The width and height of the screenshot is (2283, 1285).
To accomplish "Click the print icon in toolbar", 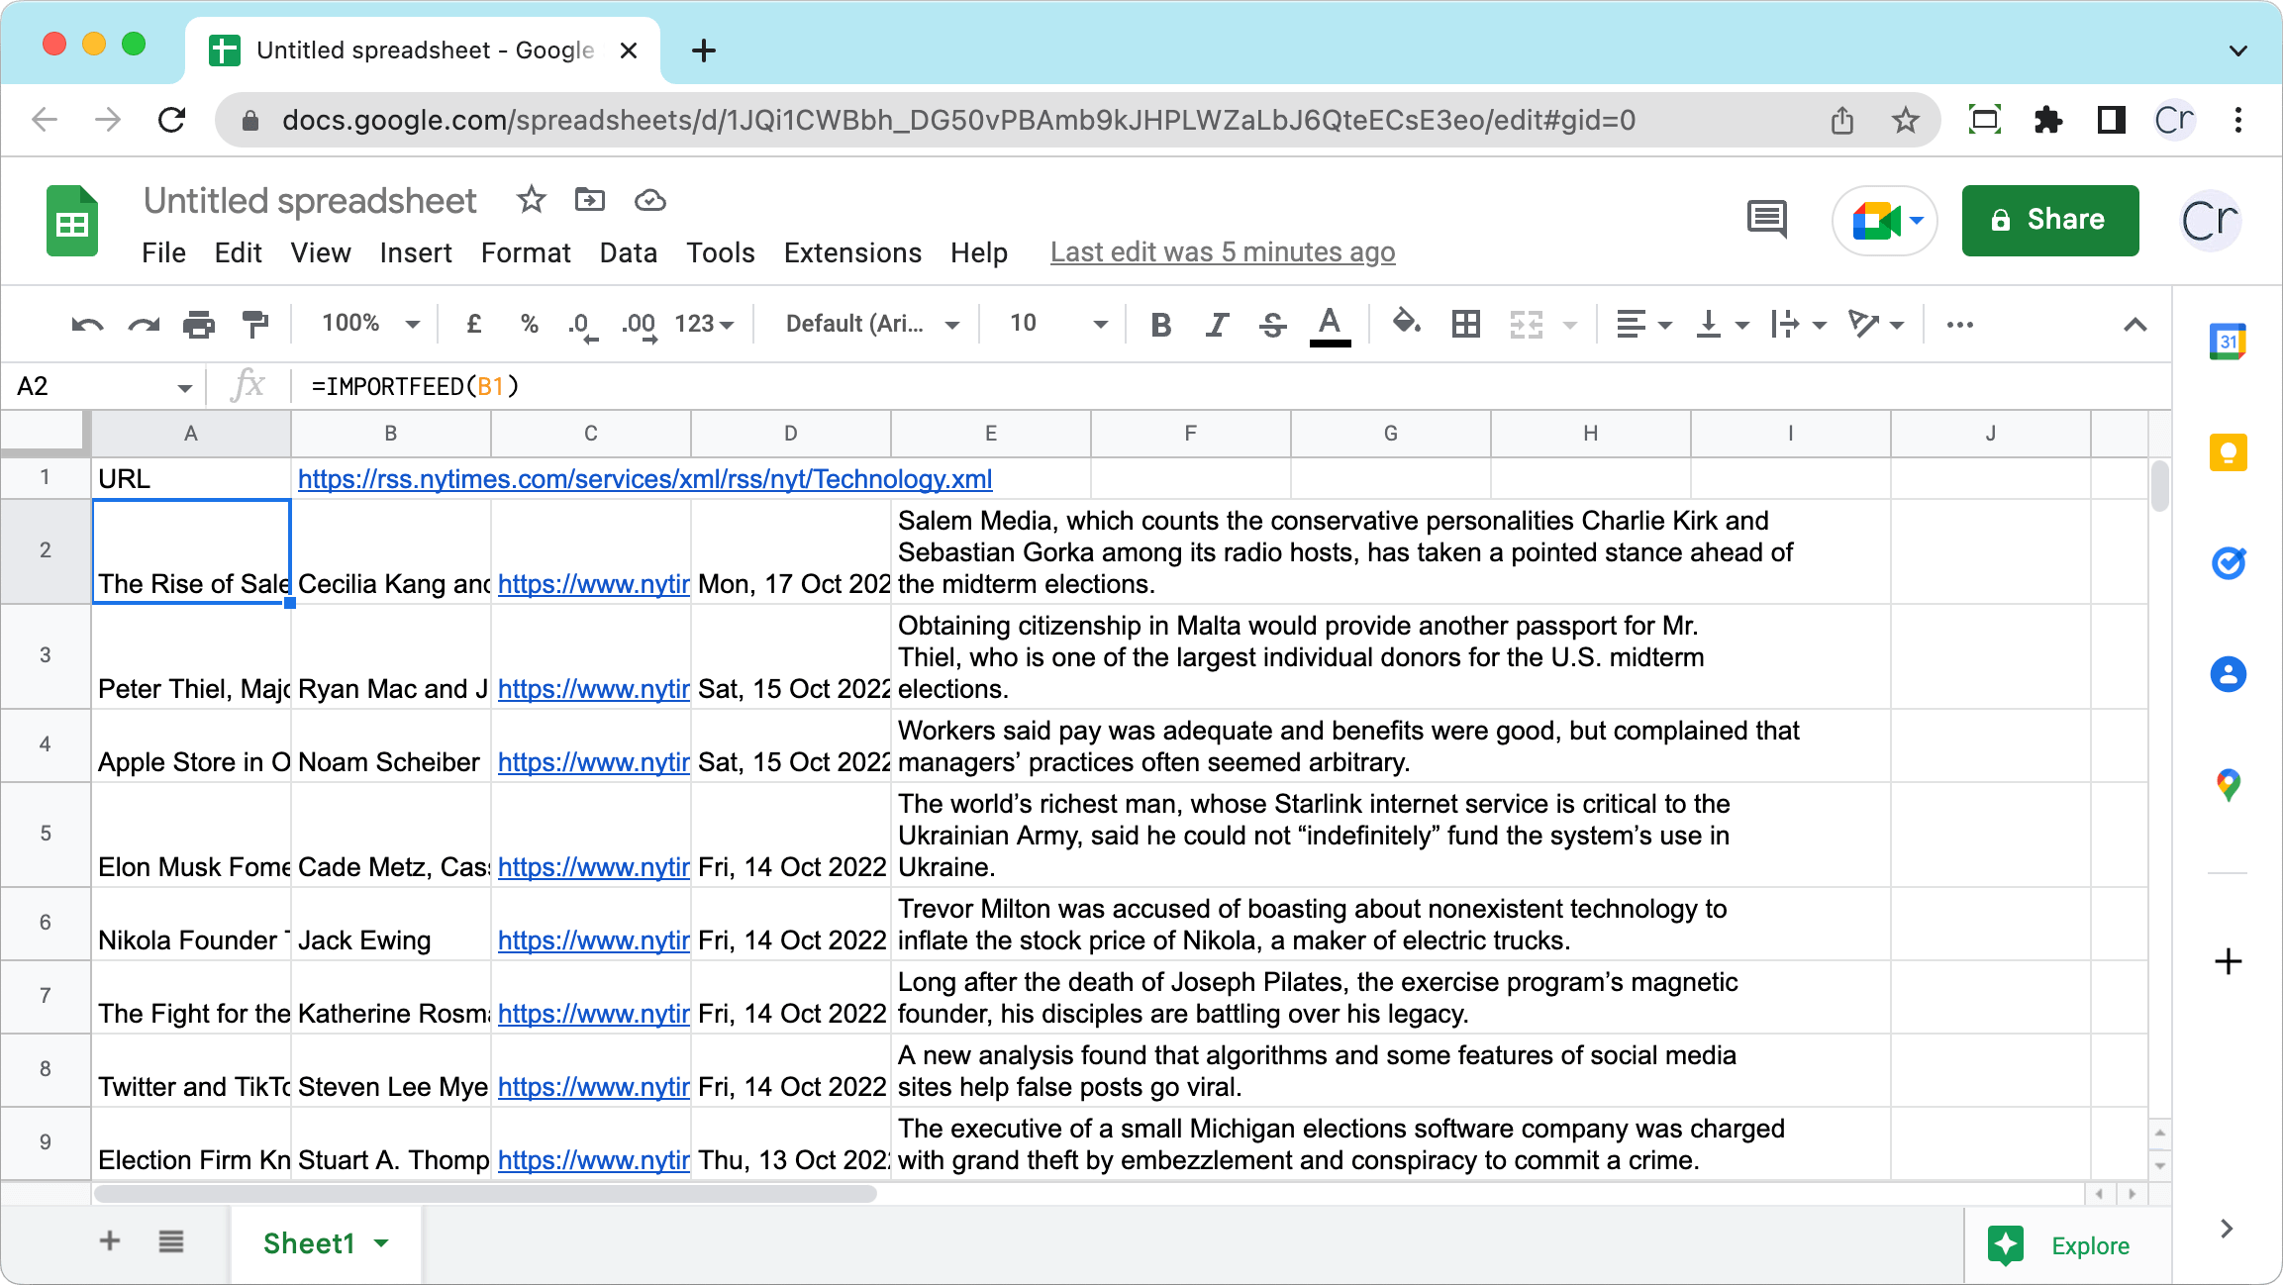I will click(199, 324).
